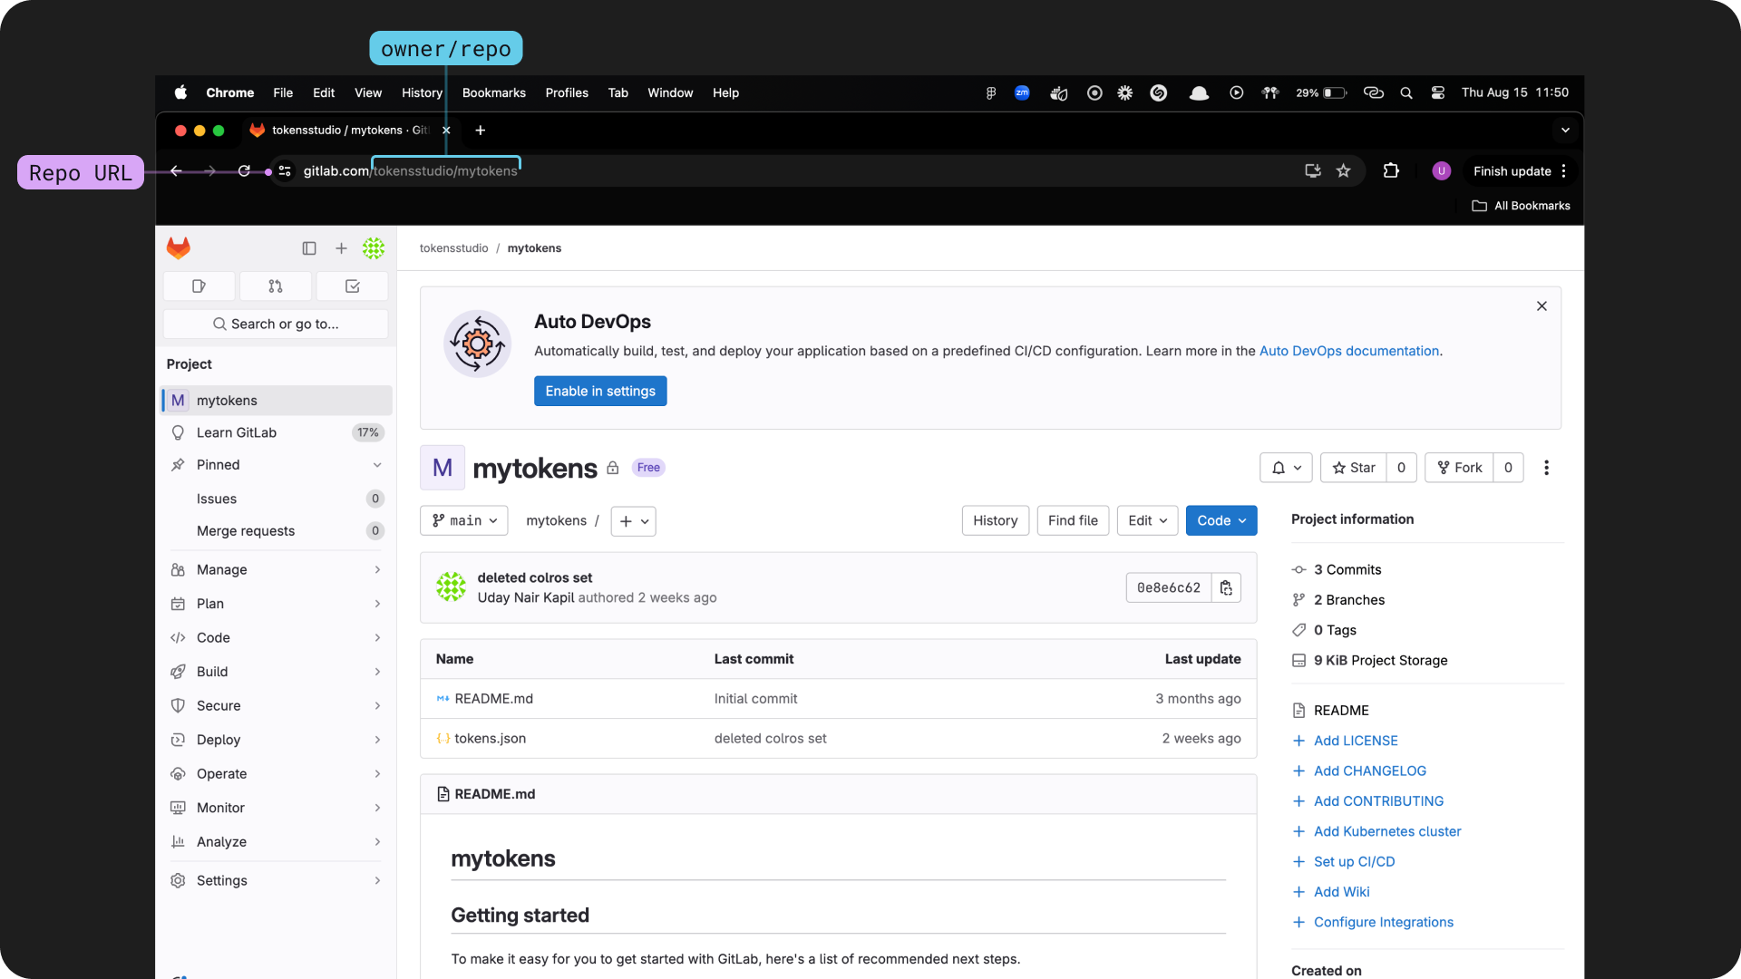Expand the blue Code dropdown button
Viewport: 1741px width, 979px height.
click(x=1221, y=521)
